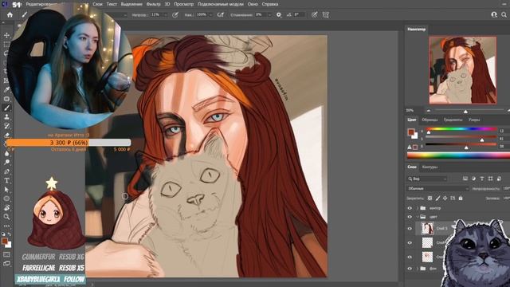Collapse the цвет group
Viewport: 510px width, 287px height.
418,217
